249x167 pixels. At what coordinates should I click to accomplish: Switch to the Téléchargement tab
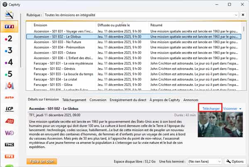(x=74, y=100)
